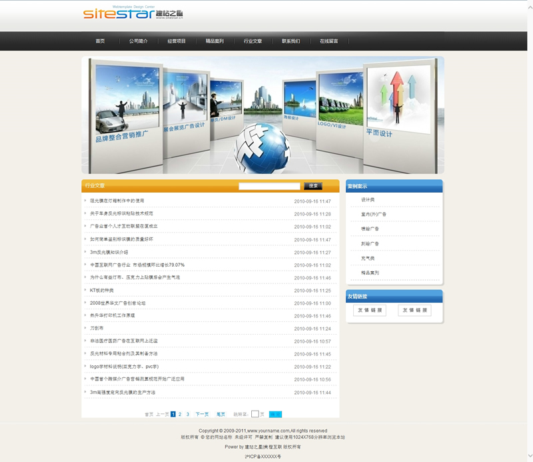Viewport: 533px width, 462px height.
Task: Click the SiteStar logo in the header
Action: pos(127,14)
